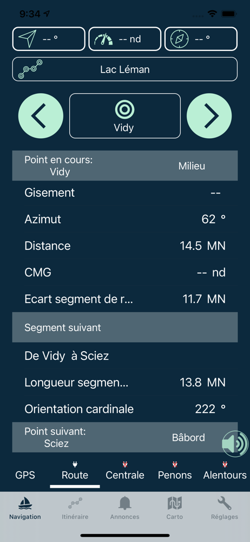Open the Itinéraire tab

click(75, 508)
